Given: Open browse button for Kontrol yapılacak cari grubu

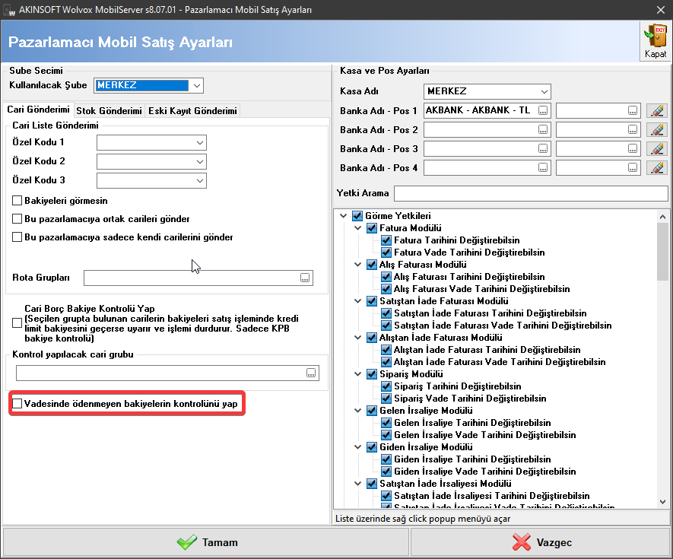Looking at the screenshot, I should click(311, 373).
